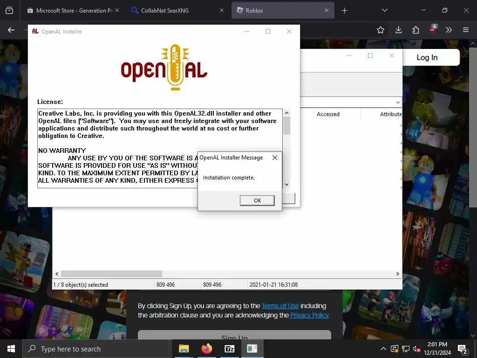Close the Microsoft Store tab
The width and height of the screenshot is (477, 358).
pyautogui.click(x=117, y=10)
